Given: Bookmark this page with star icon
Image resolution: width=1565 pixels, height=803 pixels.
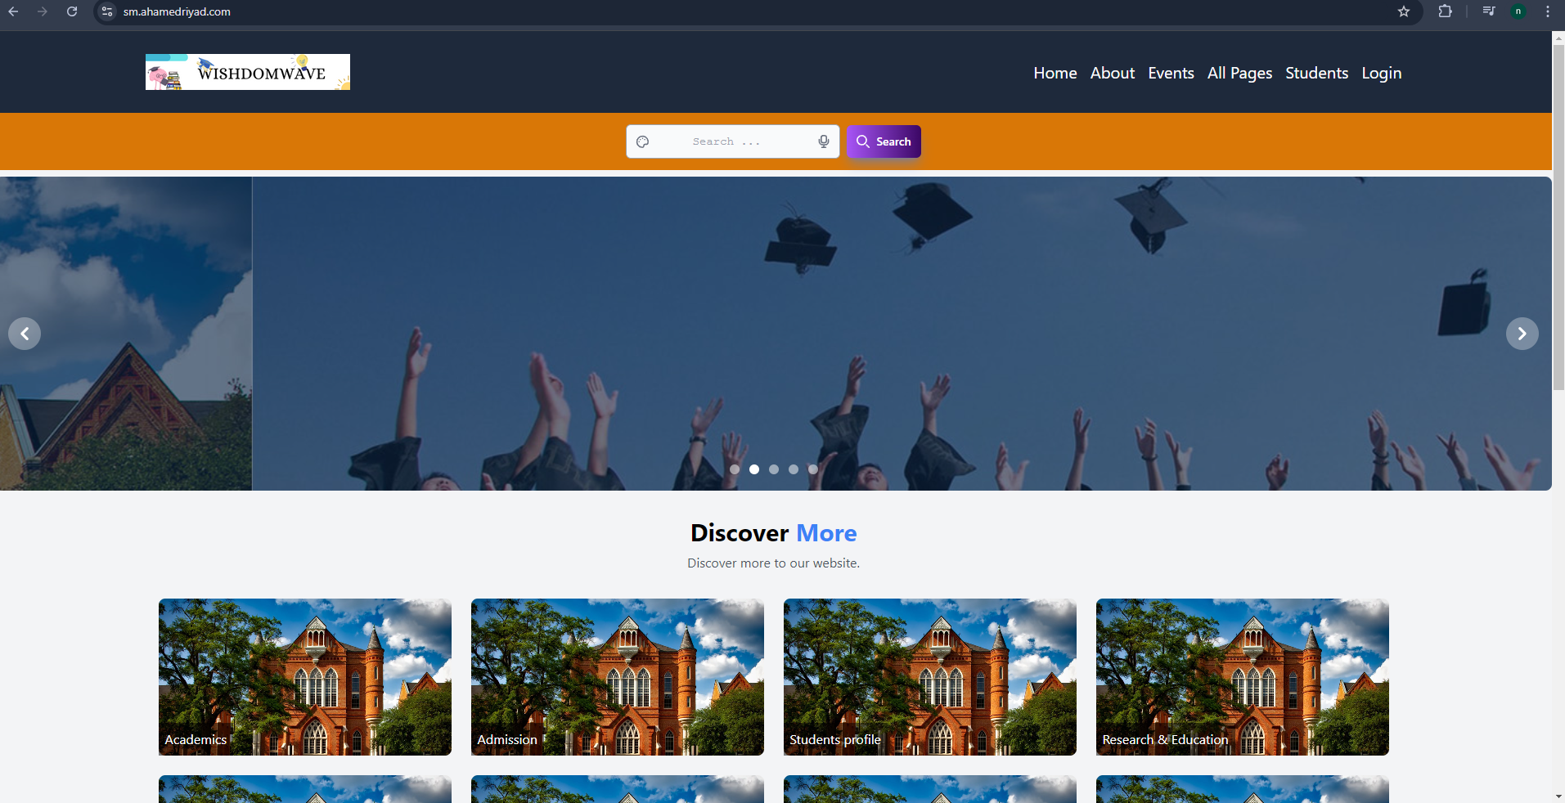Looking at the screenshot, I should [1404, 11].
